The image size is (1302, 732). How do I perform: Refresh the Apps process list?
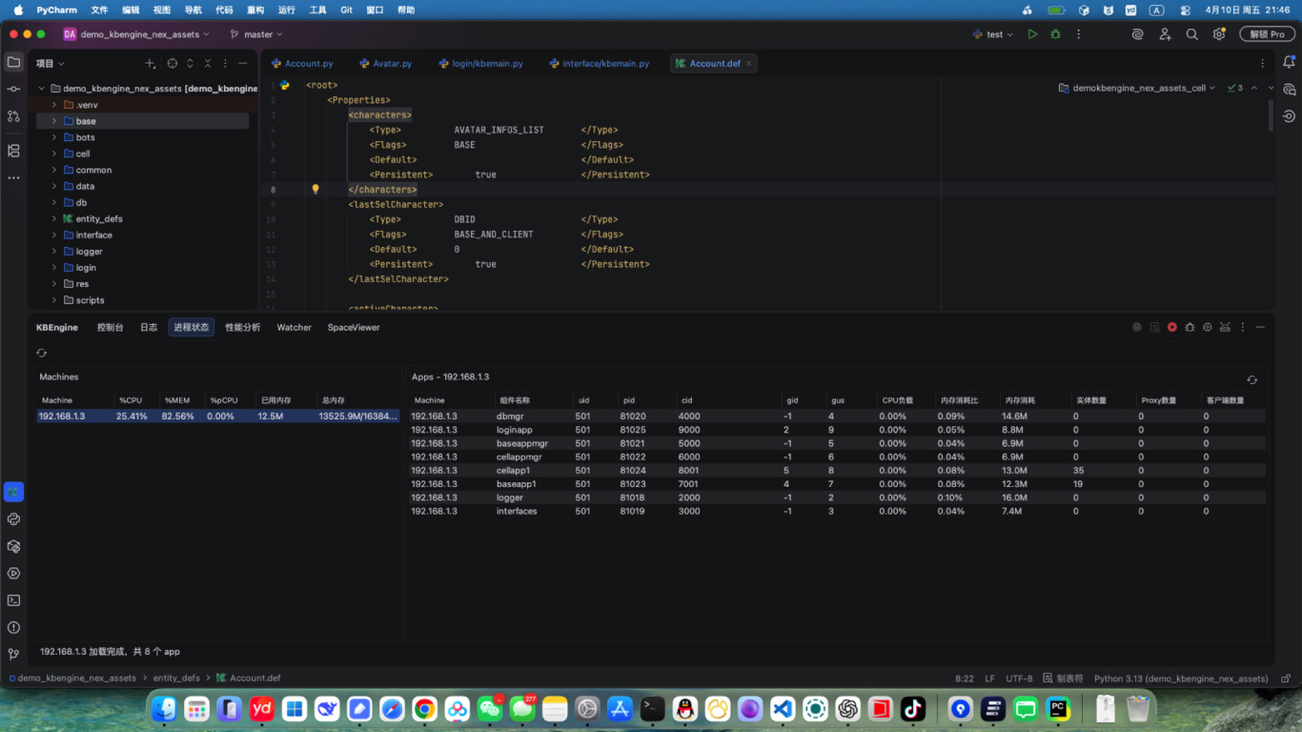(1251, 379)
